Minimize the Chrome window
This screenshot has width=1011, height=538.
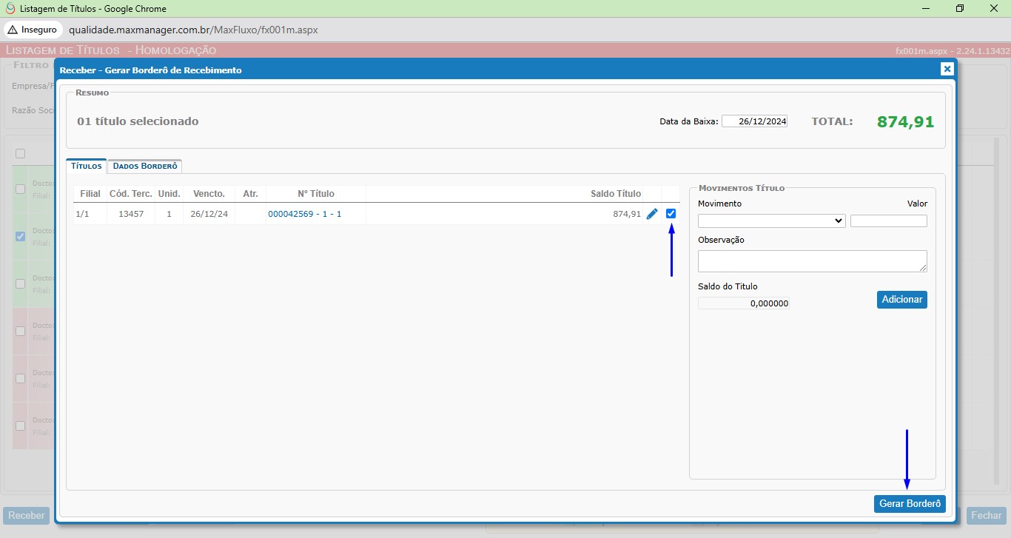[926, 9]
